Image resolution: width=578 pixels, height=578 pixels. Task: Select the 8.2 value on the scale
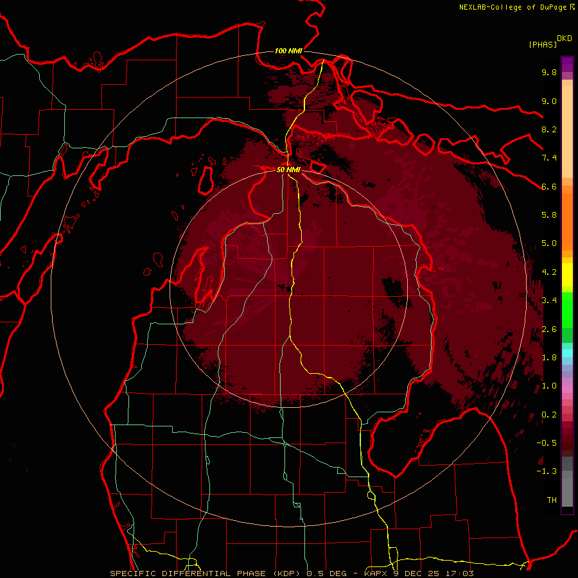tap(549, 129)
